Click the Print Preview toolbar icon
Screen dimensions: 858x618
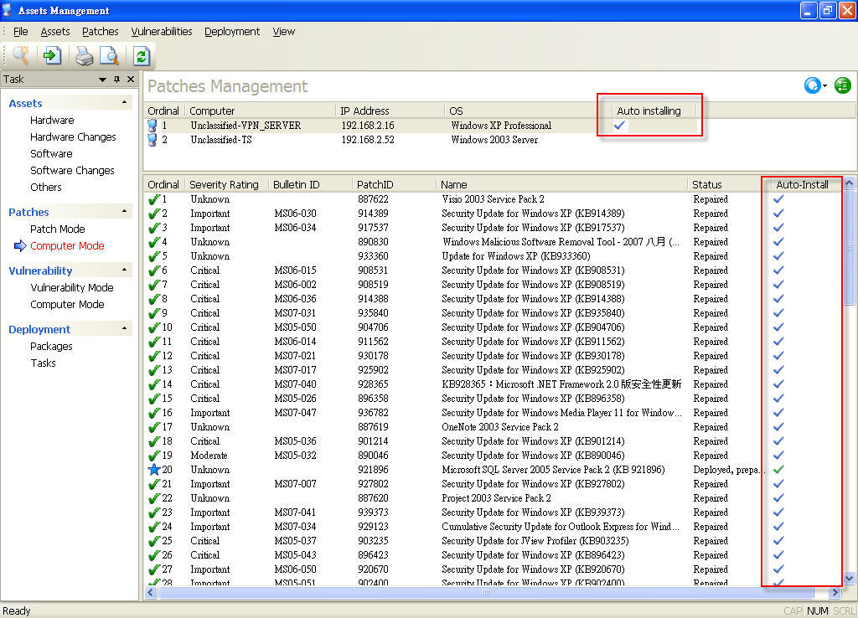(x=109, y=56)
